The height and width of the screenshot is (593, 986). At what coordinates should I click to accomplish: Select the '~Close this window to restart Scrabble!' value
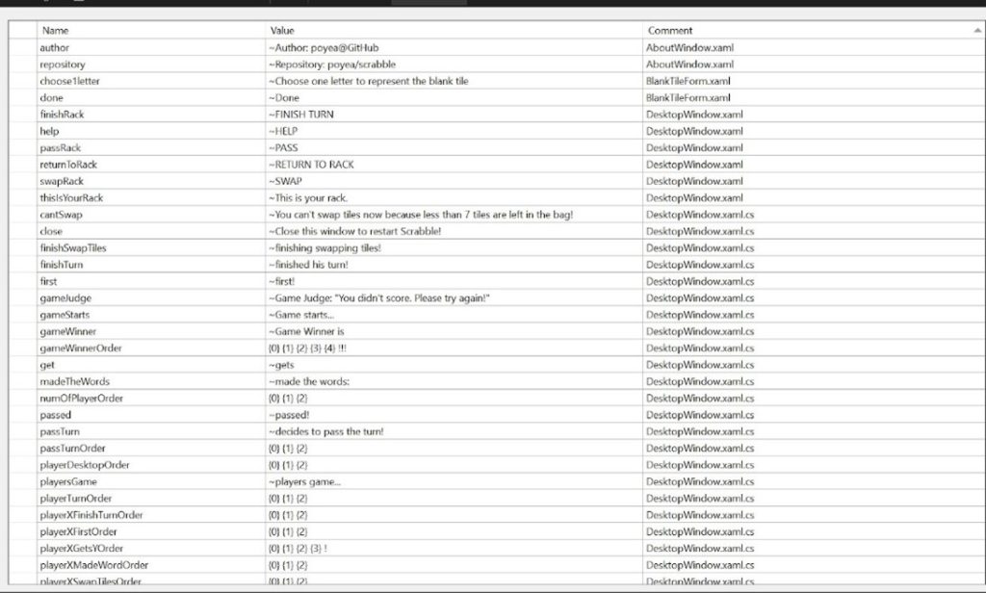354,231
